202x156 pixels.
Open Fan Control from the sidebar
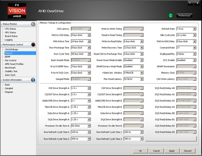tap(10, 60)
